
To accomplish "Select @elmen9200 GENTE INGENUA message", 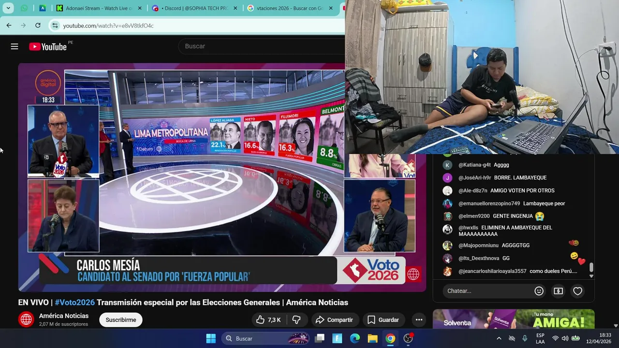I will click(513, 216).
